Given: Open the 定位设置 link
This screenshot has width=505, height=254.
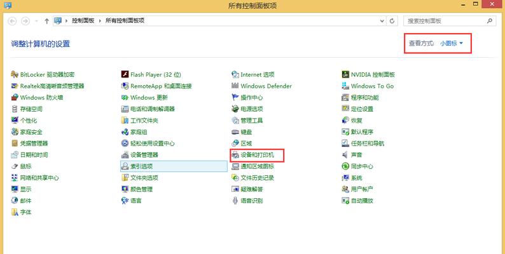Looking at the screenshot, I should [362, 109].
